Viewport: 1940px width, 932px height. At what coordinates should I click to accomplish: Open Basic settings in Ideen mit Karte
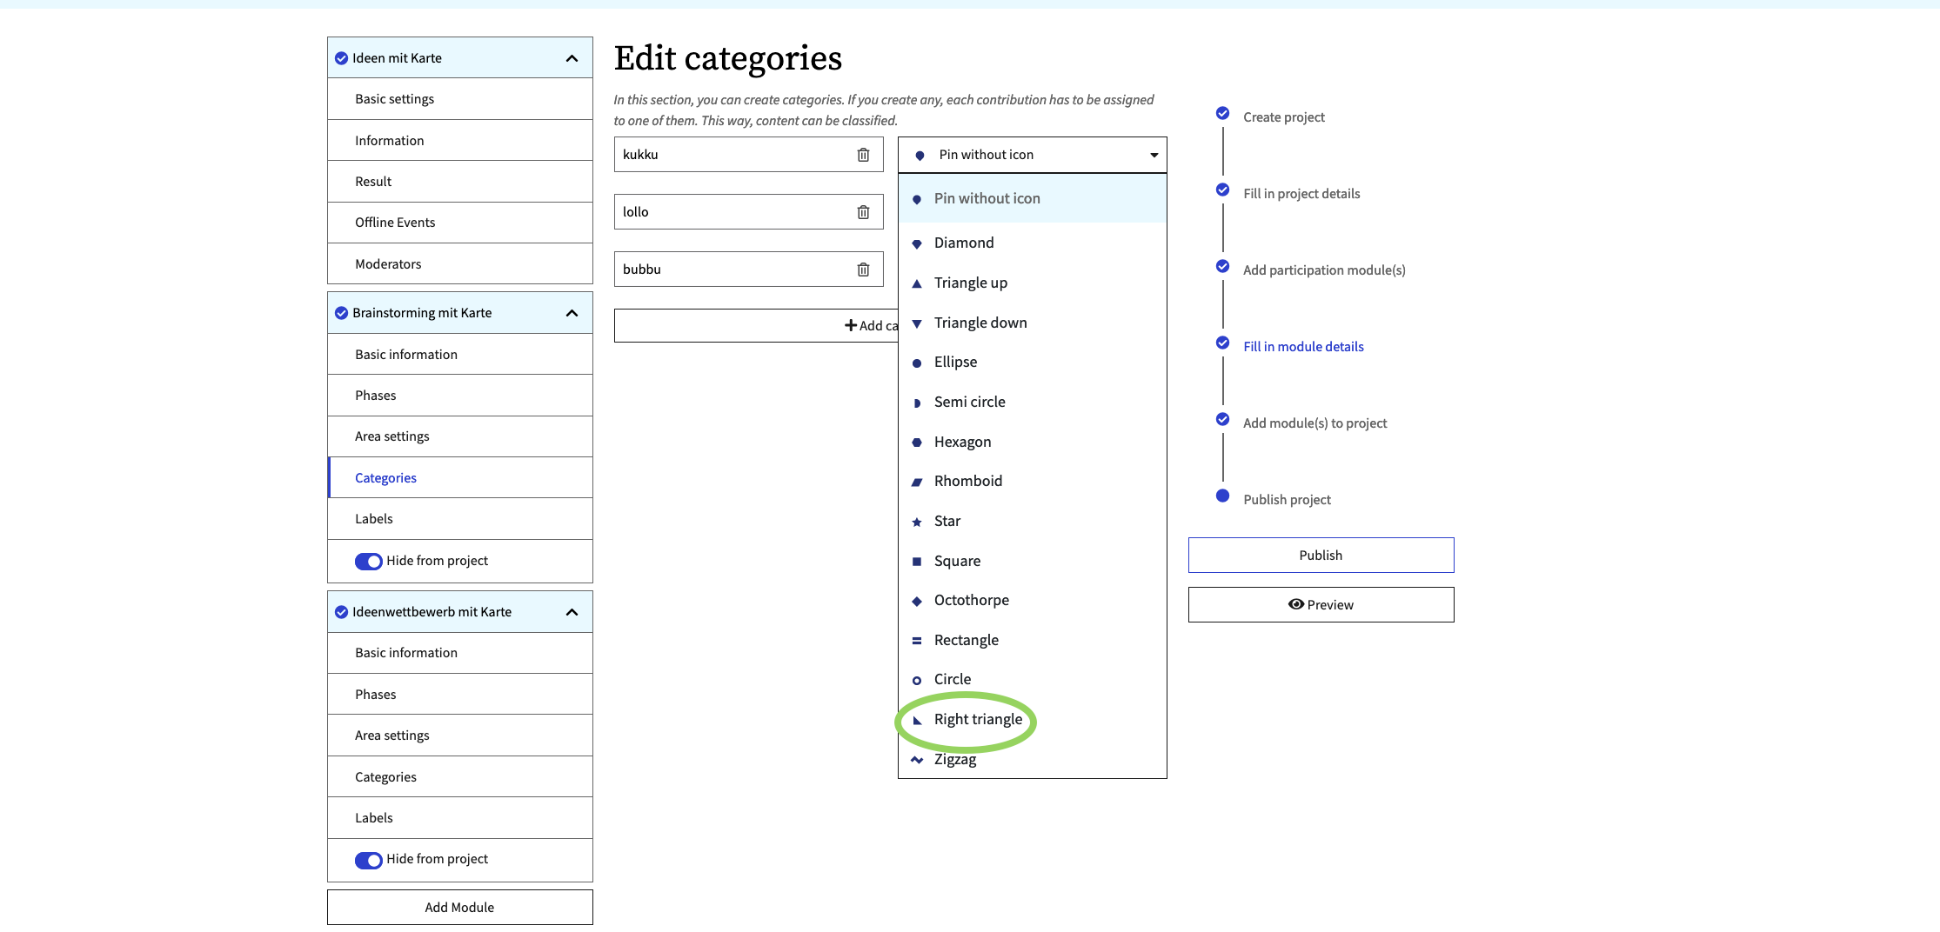click(460, 99)
